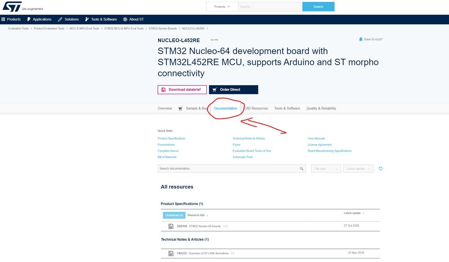Open User Manuals quick link
The width and height of the screenshot is (449, 262).
(316, 139)
